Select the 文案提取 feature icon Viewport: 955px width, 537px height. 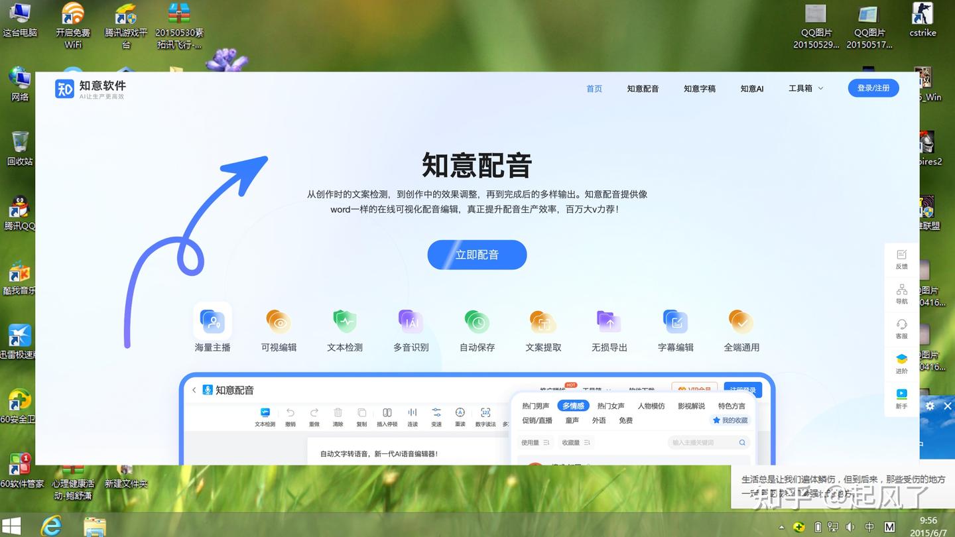click(543, 322)
